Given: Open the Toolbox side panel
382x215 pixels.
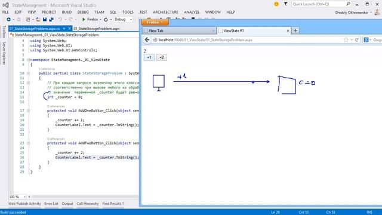Looking at the screenshot, I should pos(4,32).
